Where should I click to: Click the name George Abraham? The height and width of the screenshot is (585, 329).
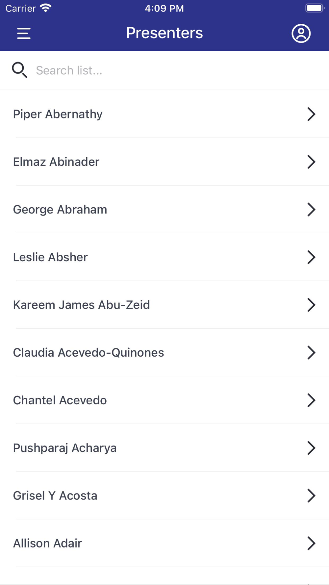pos(60,210)
